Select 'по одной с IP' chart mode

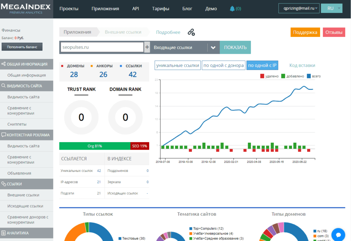262,65
